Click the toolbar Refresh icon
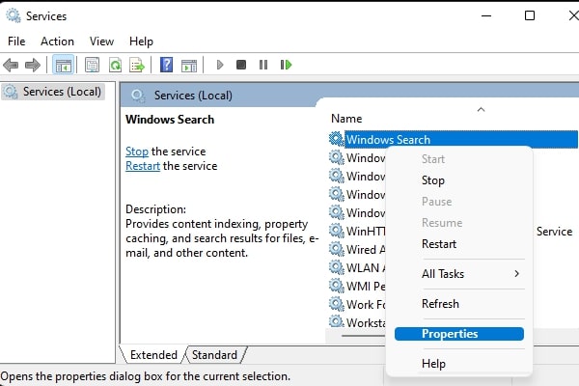579x386 pixels. tap(115, 66)
